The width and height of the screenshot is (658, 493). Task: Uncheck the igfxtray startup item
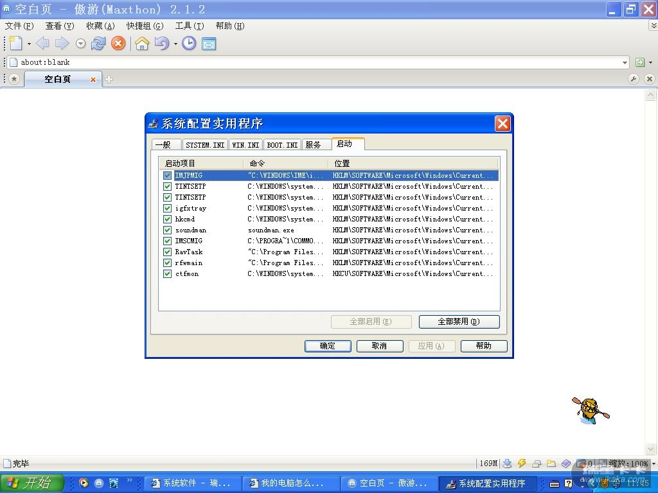pos(168,208)
